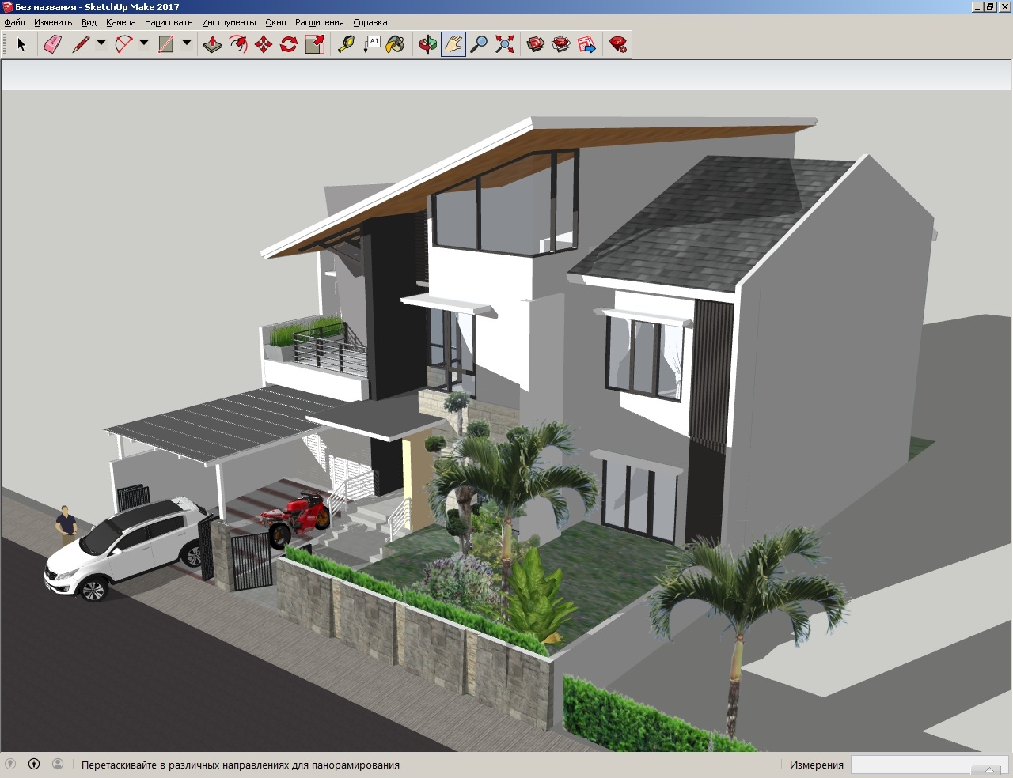Image resolution: width=1013 pixels, height=778 pixels.
Task: Select the Paint Bucket tool
Action: point(397,45)
